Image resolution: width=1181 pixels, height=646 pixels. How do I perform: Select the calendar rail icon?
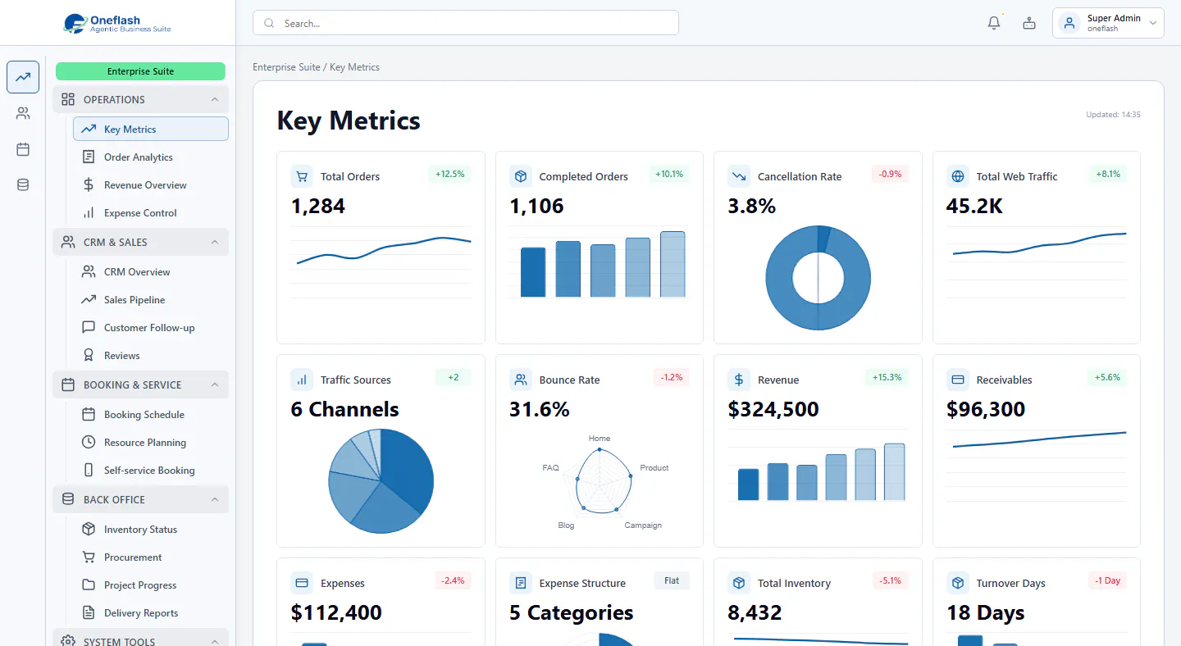click(x=23, y=149)
